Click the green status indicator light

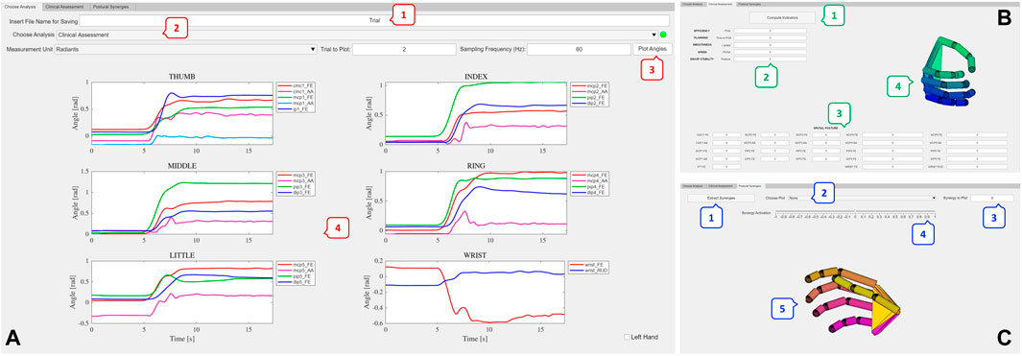[663, 35]
